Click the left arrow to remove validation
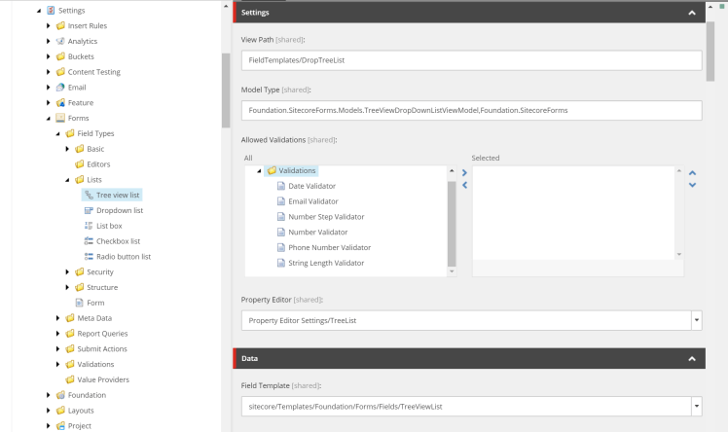 pos(464,185)
